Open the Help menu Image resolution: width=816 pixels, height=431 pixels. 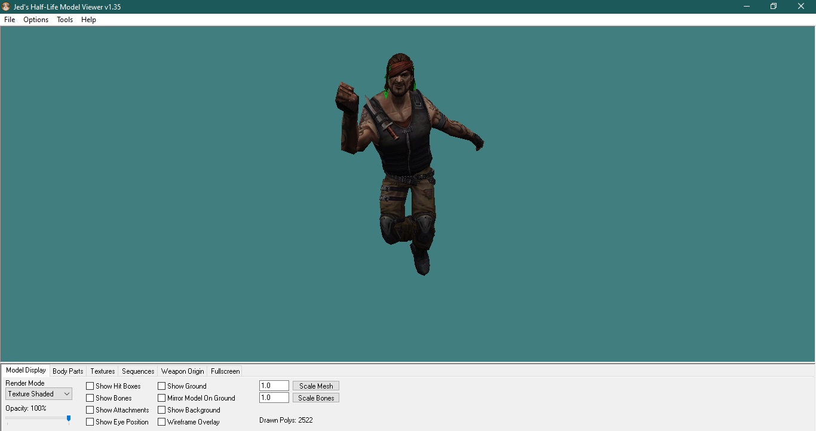click(88, 20)
